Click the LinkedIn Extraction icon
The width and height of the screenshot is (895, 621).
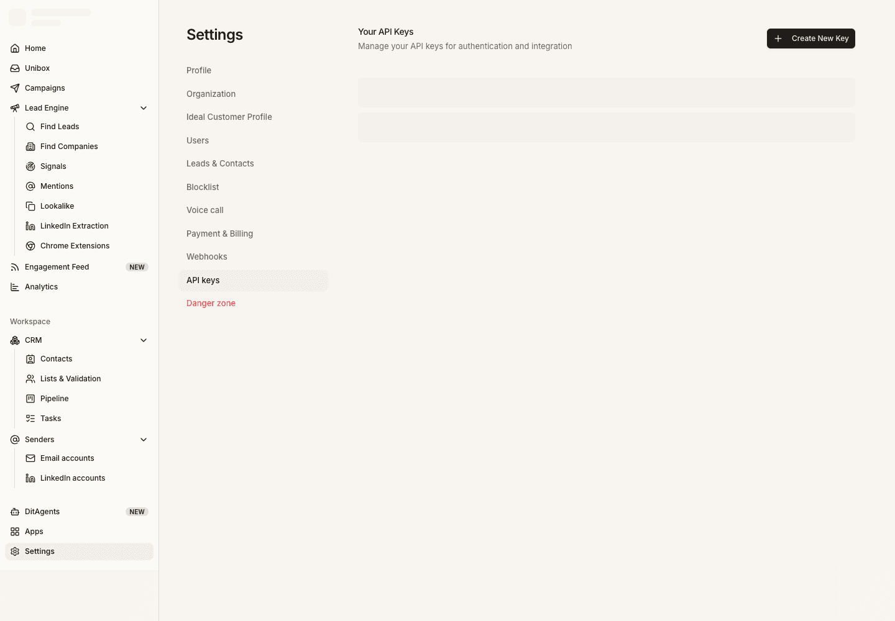pyautogui.click(x=30, y=226)
